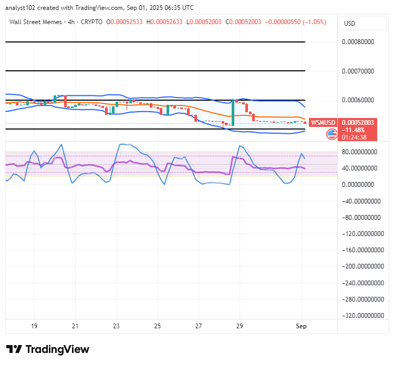Click the −40.00000000 oscillator axis label
Viewport: 394px width, 365px height.
(x=361, y=201)
